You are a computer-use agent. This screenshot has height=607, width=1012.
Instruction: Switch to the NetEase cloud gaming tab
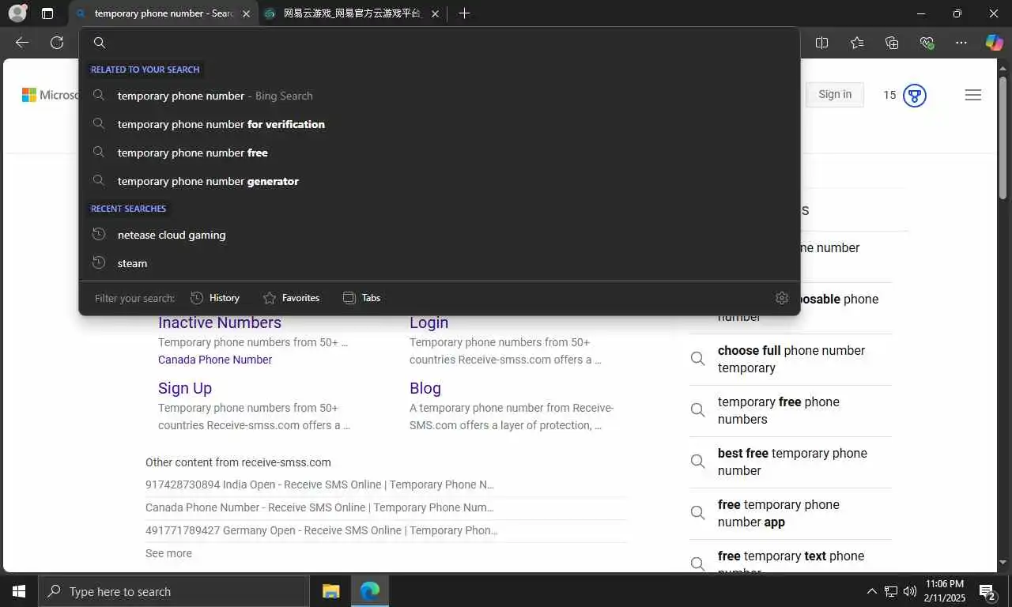pos(353,13)
